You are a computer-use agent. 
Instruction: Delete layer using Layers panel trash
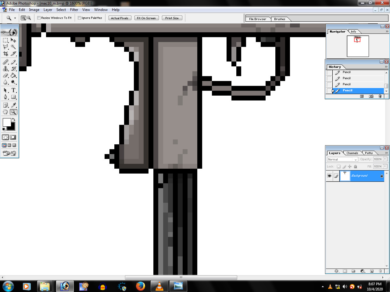380,271
